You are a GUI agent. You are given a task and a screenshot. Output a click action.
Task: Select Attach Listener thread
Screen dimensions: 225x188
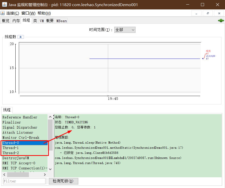pyautogui.click(x=25, y=132)
